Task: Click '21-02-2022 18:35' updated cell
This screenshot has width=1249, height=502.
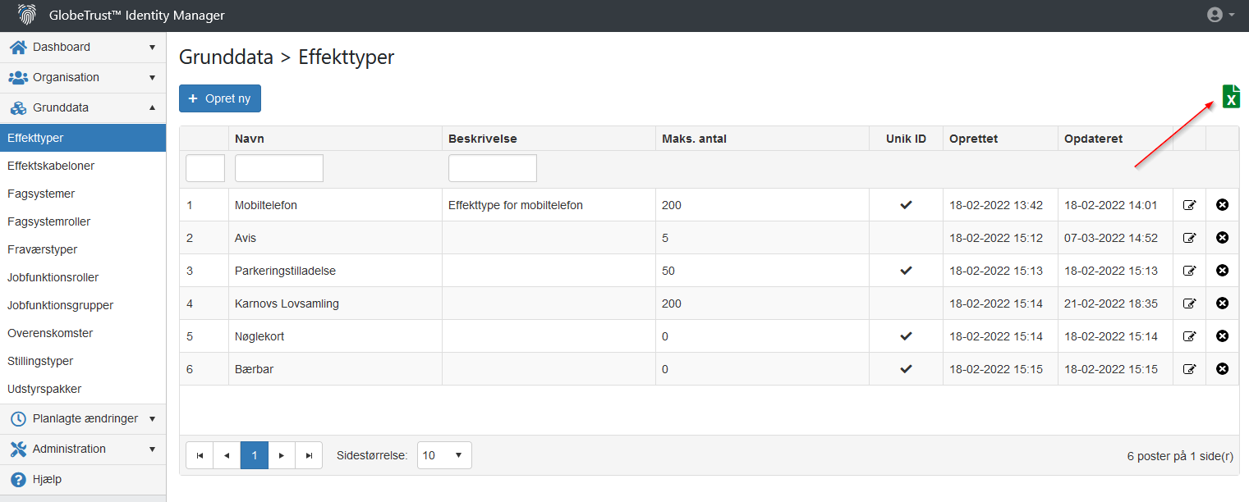Action: pos(1115,303)
